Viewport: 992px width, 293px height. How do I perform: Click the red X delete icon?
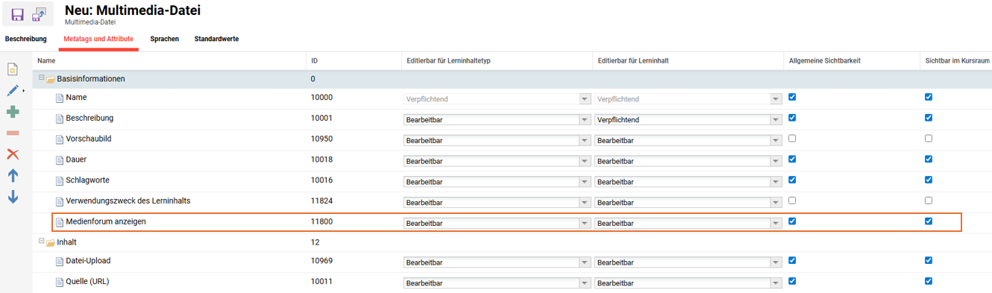point(13,154)
